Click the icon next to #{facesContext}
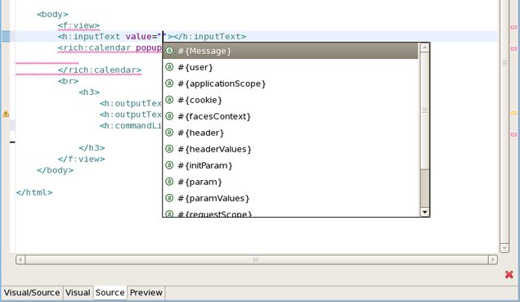Image resolution: width=520 pixels, height=302 pixels. (x=169, y=116)
